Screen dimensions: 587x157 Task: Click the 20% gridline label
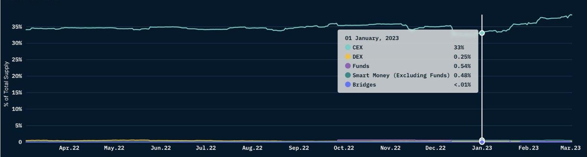pos(17,76)
